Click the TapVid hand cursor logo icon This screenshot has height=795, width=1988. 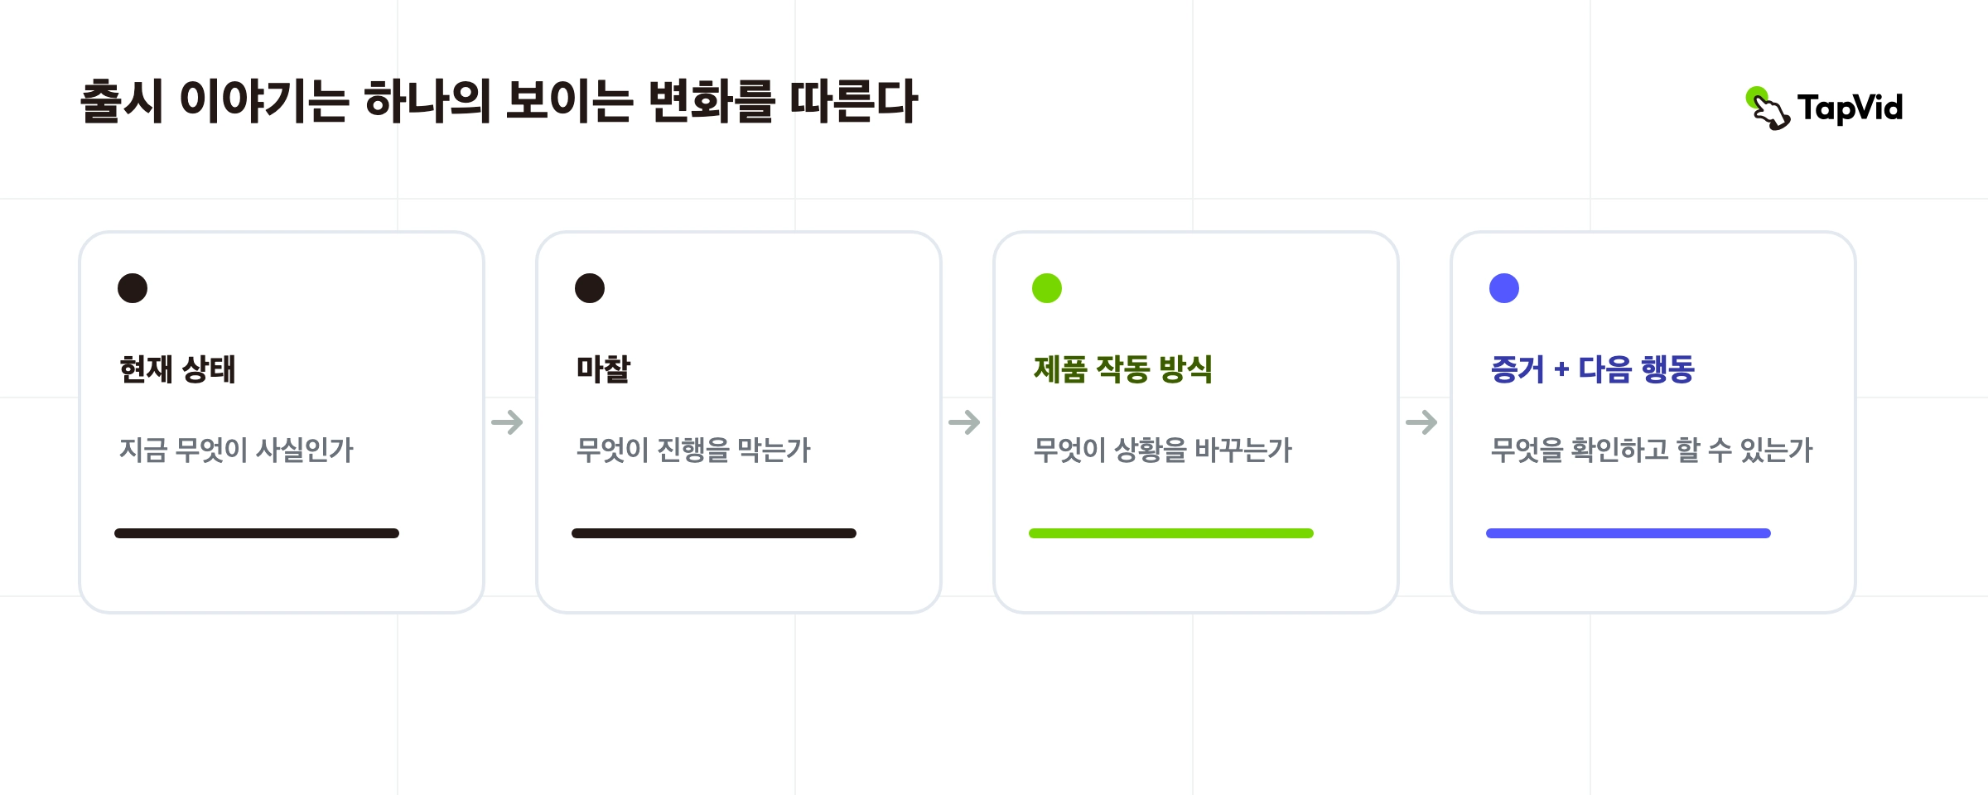coord(1768,108)
